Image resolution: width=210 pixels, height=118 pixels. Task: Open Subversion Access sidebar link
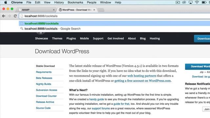(x=47, y=90)
